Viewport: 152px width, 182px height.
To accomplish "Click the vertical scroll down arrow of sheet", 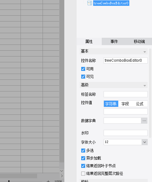I will click(62, 171).
